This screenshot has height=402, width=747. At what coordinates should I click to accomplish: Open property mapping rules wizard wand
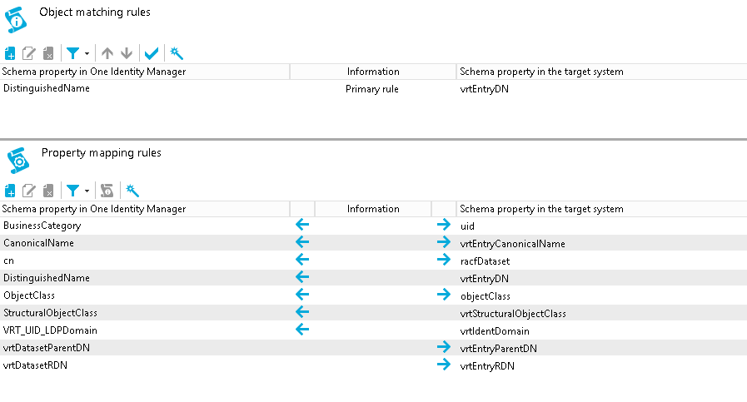(x=132, y=191)
